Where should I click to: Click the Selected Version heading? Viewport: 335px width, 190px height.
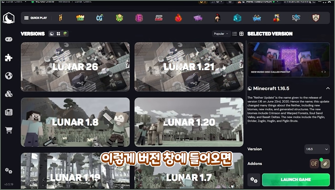pos(270,34)
